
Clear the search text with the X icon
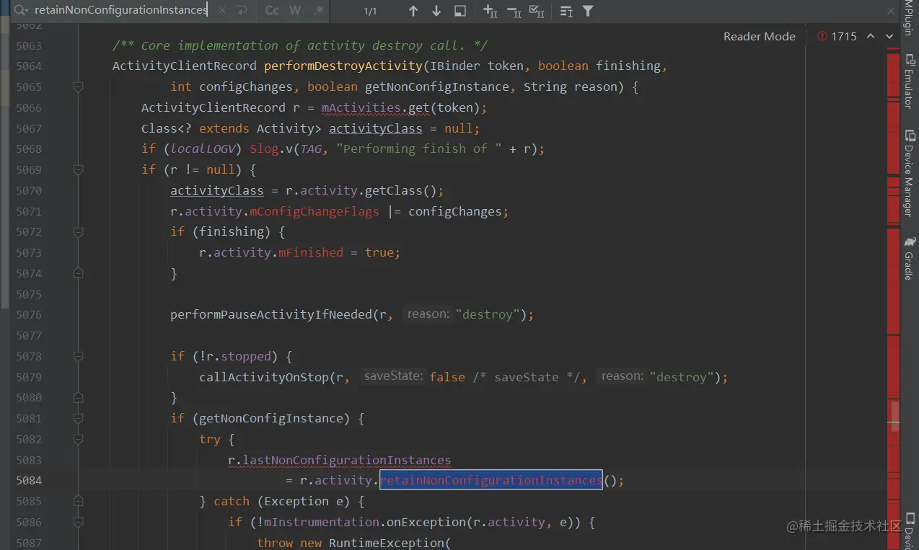[222, 11]
